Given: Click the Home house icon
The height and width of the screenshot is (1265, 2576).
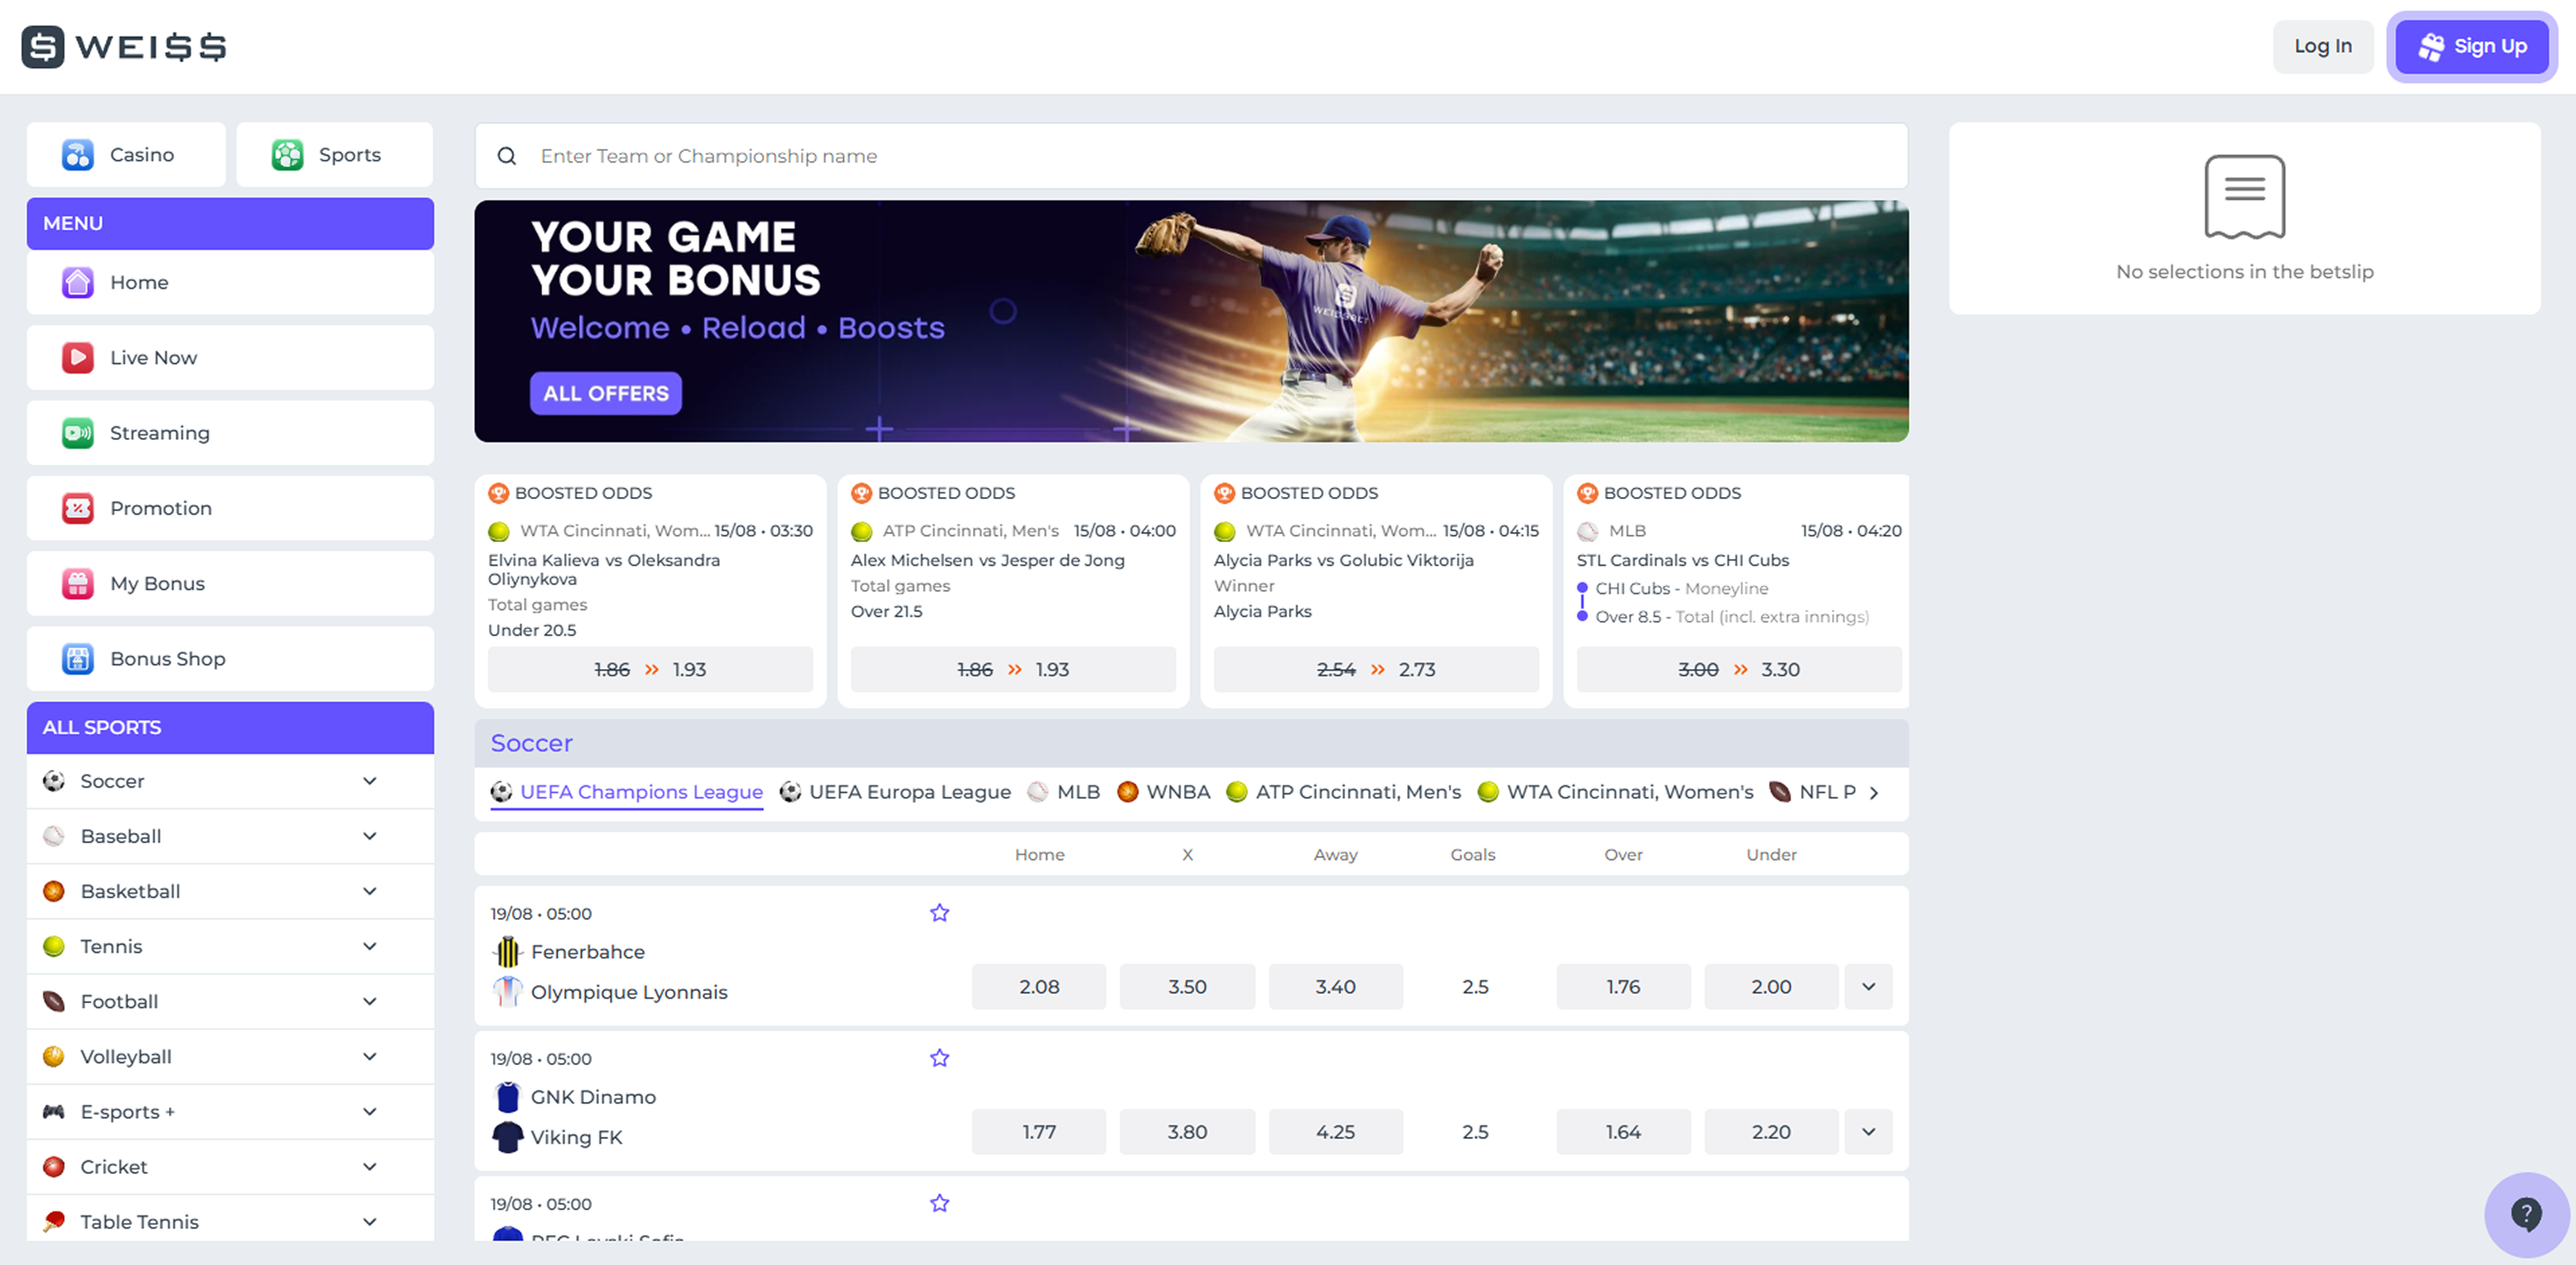Looking at the screenshot, I should point(77,283).
